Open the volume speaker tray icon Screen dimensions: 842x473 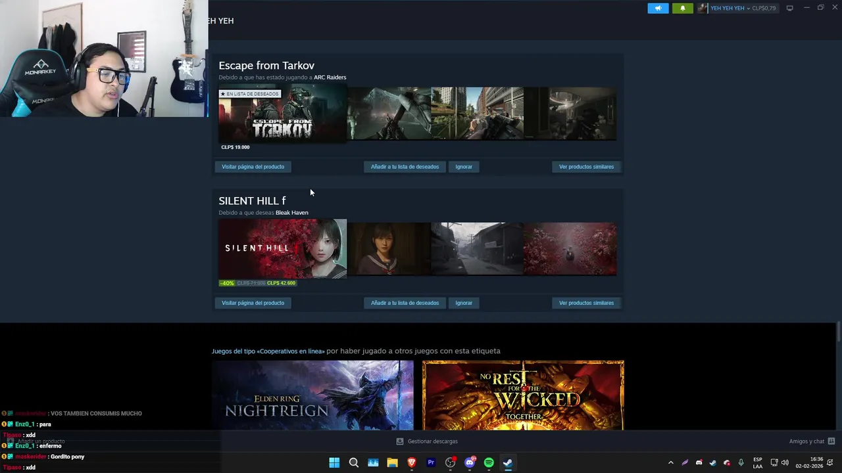[x=785, y=462]
